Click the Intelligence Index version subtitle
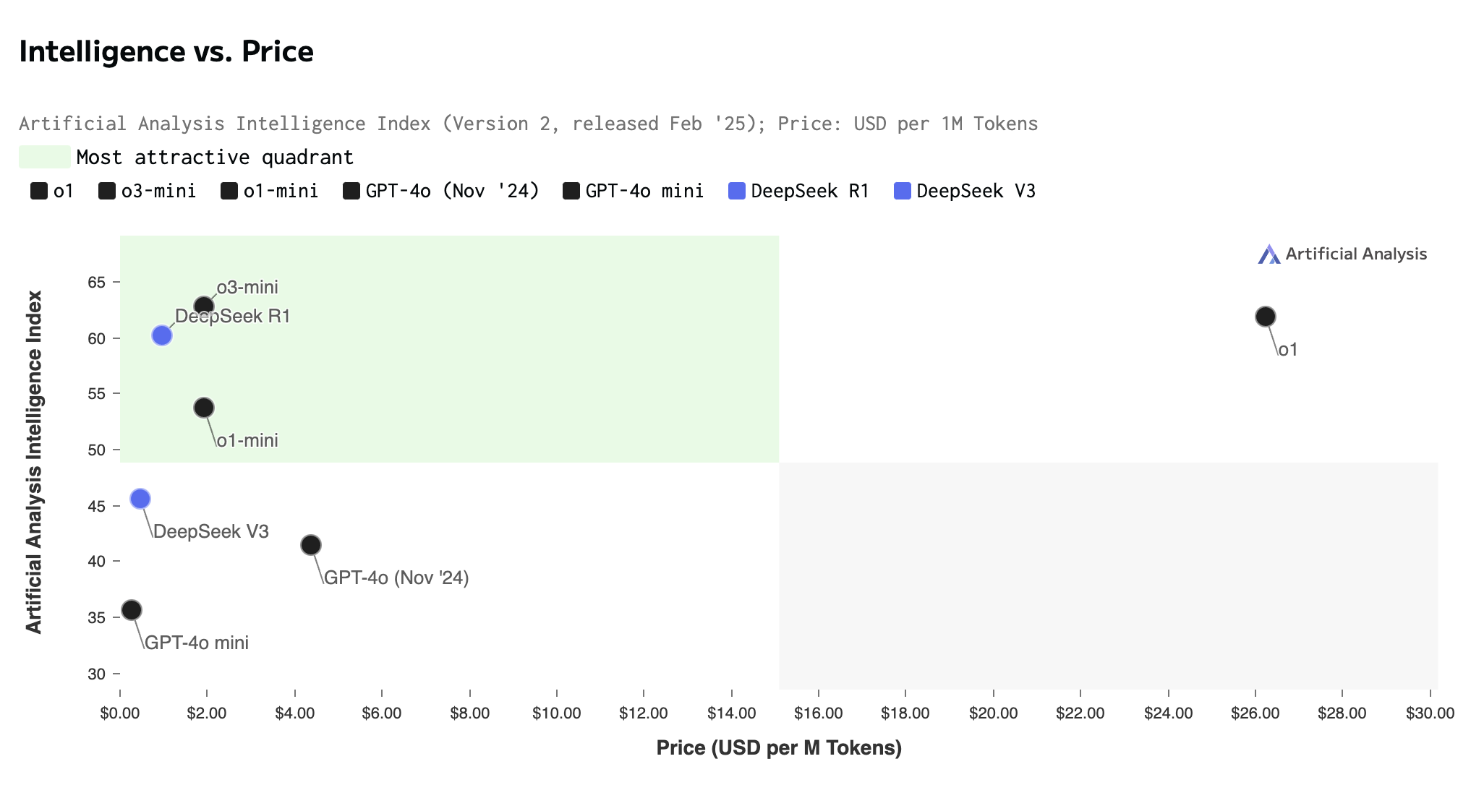 tap(529, 124)
